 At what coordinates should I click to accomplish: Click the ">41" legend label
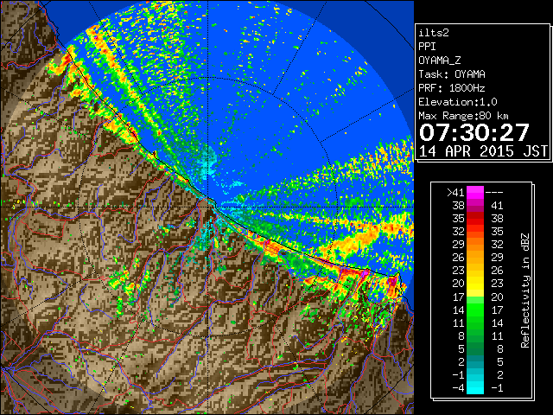[455, 192]
